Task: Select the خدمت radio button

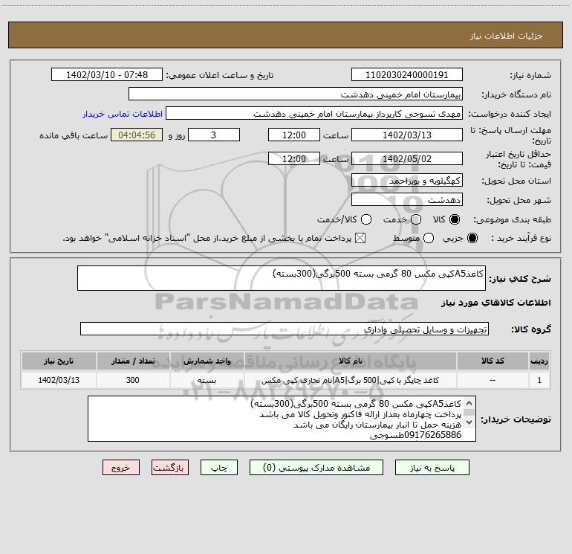Action: 416,219
